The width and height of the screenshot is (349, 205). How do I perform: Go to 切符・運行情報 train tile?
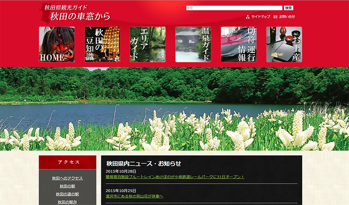pyautogui.click(x=239, y=44)
